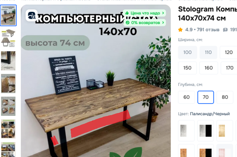Pick the gray and black color swatch
The image size is (237, 157).
[x=205, y=131]
